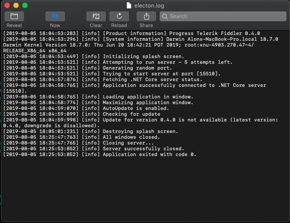Minimize the log window with yellow button
This screenshot has width=290, height=223.
(x=16, y=5)
